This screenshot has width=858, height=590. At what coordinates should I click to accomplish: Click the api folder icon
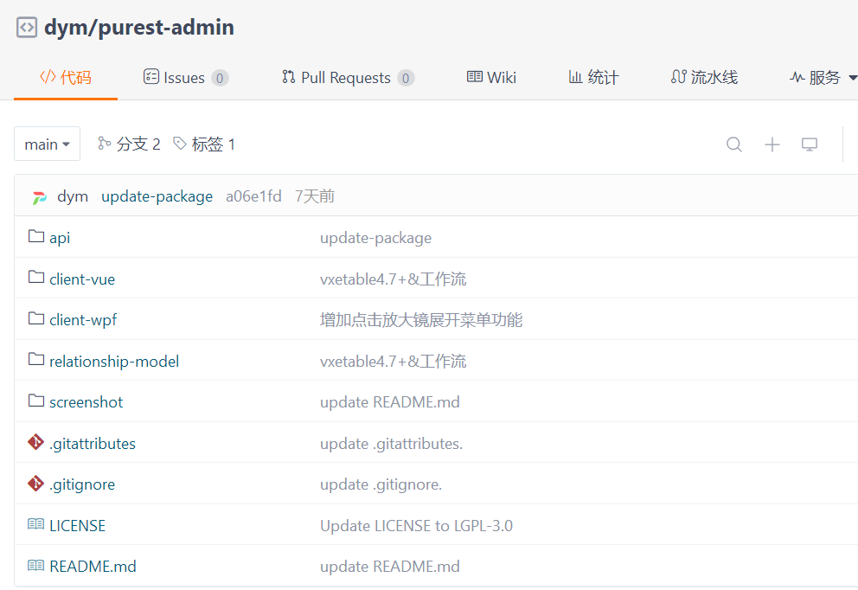coord(36,236)
